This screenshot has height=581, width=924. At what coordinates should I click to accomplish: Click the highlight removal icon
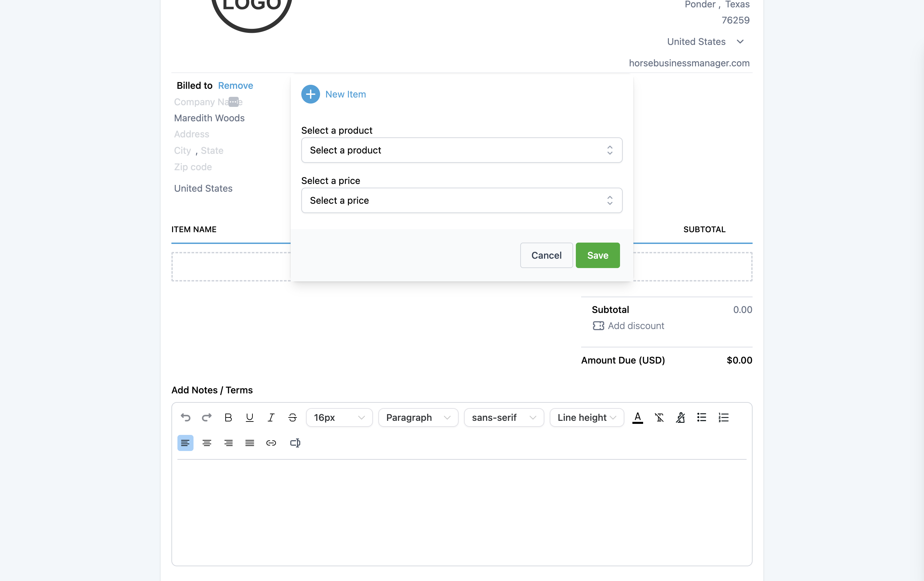[x=680, y=417]
